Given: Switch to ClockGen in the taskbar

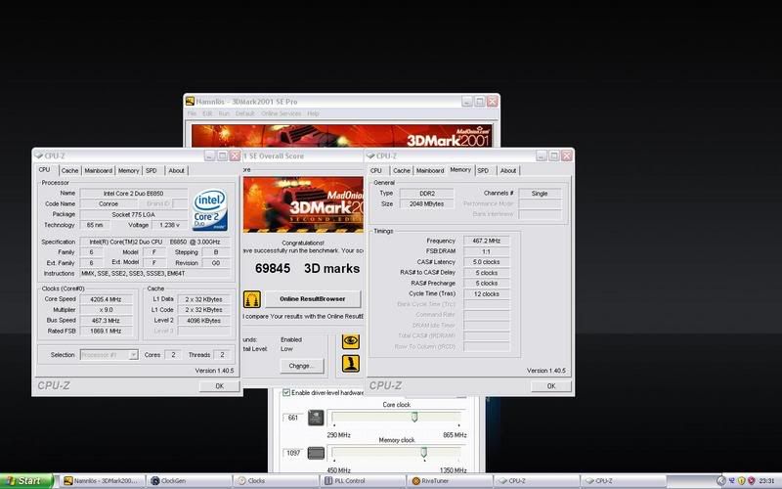Looking at the screenshot, I should coord(190,481).
